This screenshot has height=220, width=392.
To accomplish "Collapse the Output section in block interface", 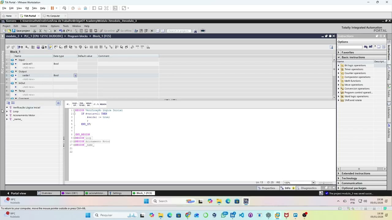I will tap(16, 71).
